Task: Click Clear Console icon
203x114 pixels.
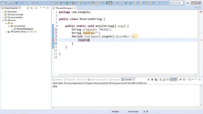Action: pos(161,79)
